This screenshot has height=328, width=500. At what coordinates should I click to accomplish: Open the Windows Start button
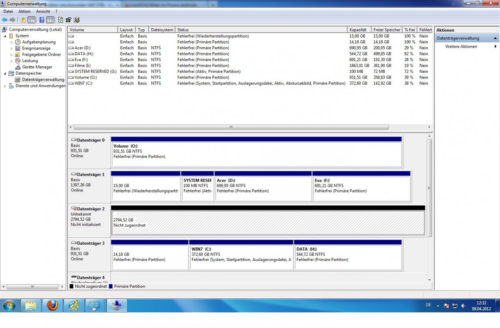pos(9,306)
